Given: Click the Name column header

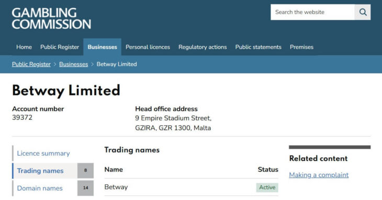Looking at the screenshot, I should [114, 169].
